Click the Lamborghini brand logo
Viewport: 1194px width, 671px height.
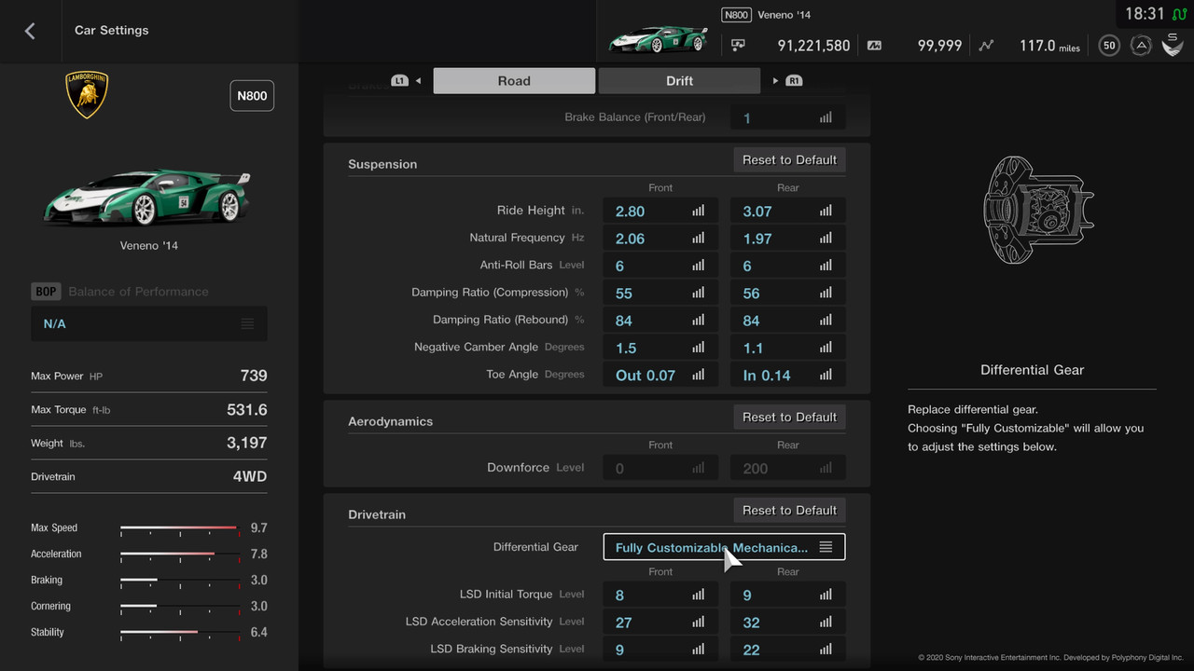coord(87,95)
